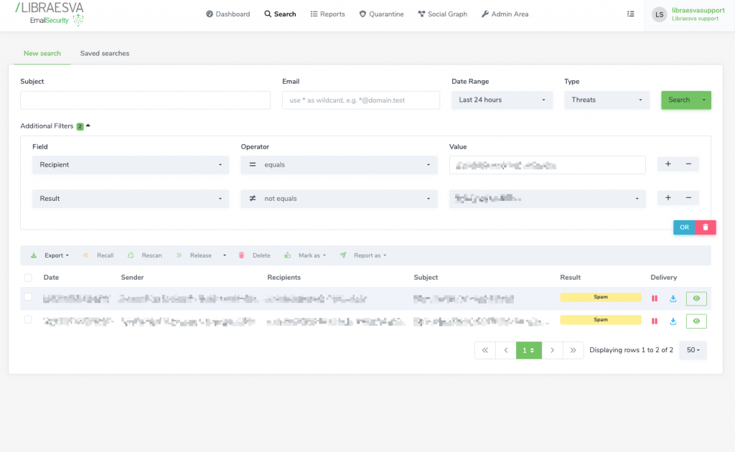Remove the Result filter row

pyautogui.click(x=688, y=198)
